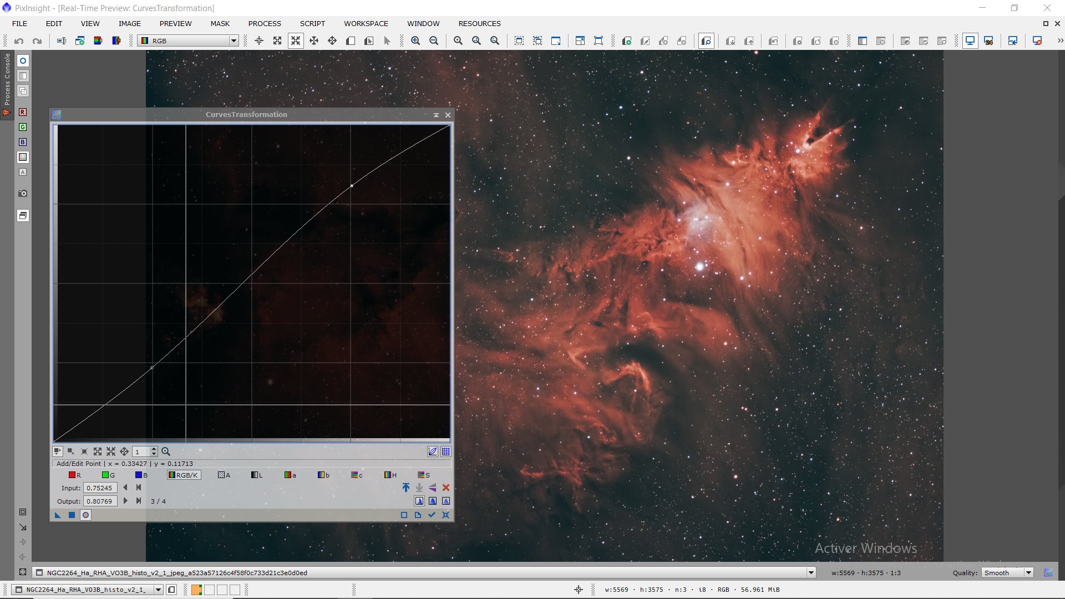The image size is (1065, 599).
Task: Open the preview image name dropdown
Action: pos(811,573)
